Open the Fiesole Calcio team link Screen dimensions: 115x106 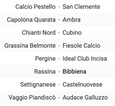[x=81, y=46]
